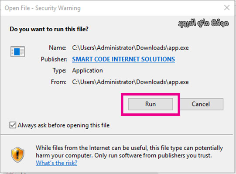Select the From file path text
Image resolution: width=236 pixels, height=174 pixels.
click(130, 82)
